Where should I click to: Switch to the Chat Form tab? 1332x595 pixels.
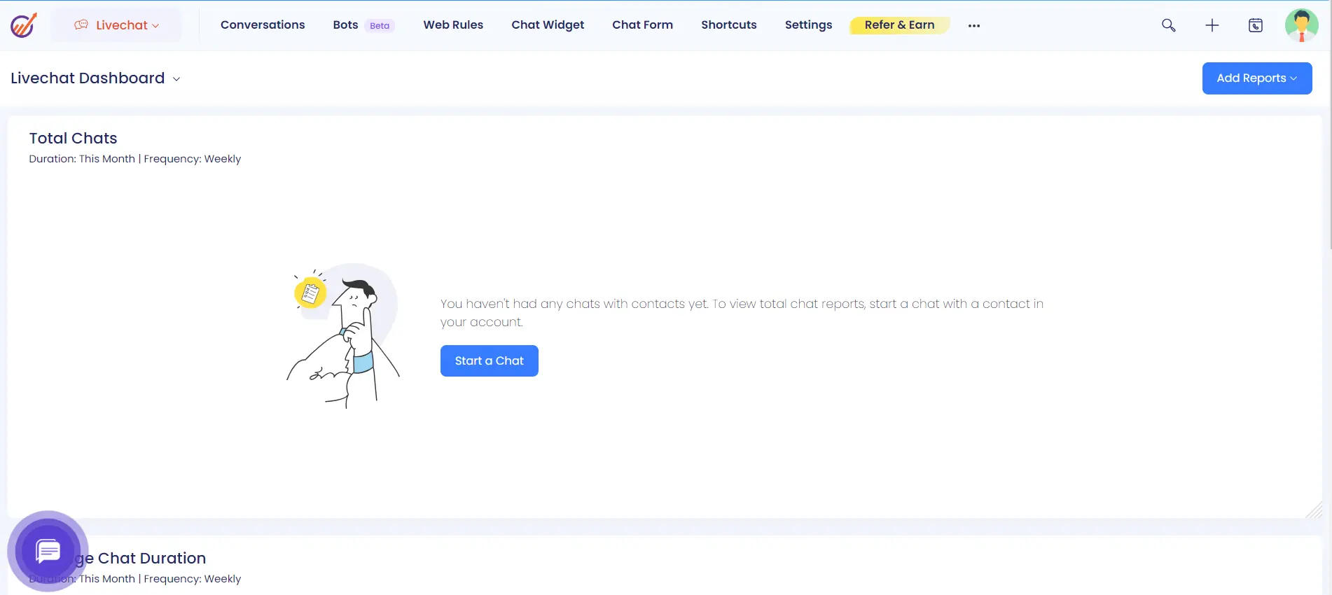[x=642, y=25]
